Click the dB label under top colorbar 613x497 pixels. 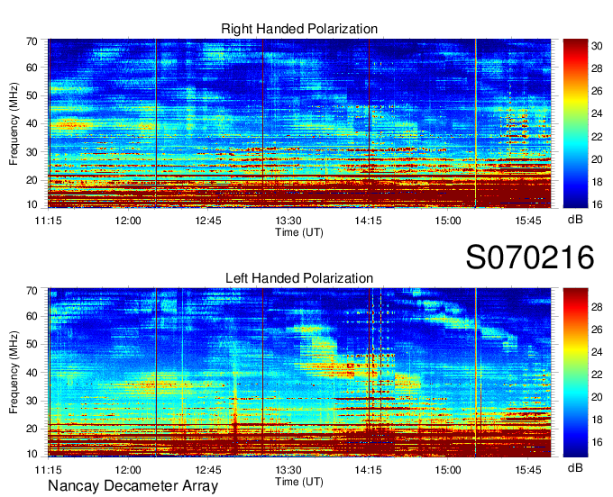click(575, 220)
